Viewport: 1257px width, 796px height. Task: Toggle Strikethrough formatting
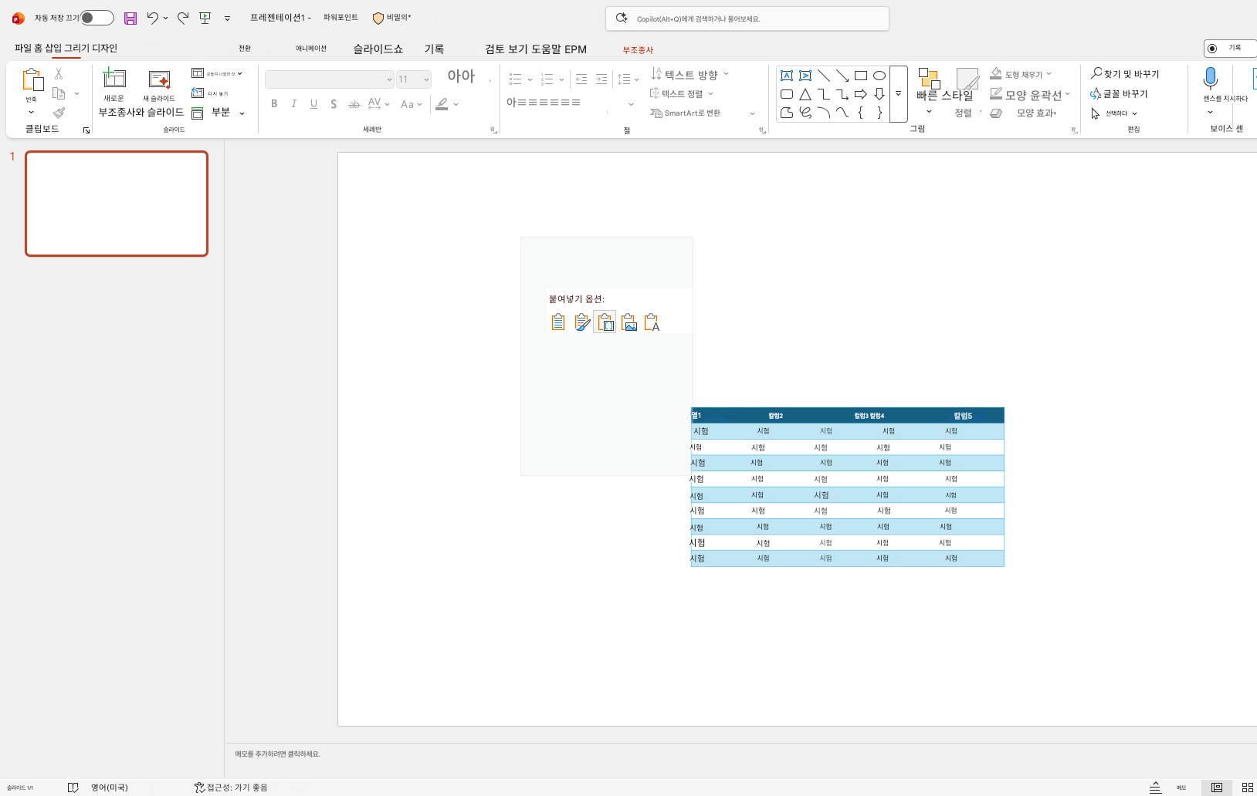[x=354, y=104]
